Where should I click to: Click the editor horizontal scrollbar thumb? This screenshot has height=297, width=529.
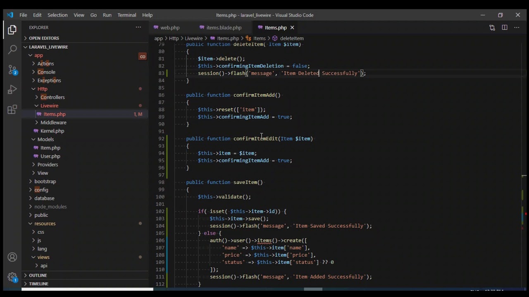(x=313, y=289)
